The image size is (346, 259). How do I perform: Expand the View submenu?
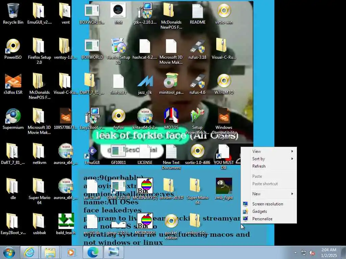pos(269,151)
